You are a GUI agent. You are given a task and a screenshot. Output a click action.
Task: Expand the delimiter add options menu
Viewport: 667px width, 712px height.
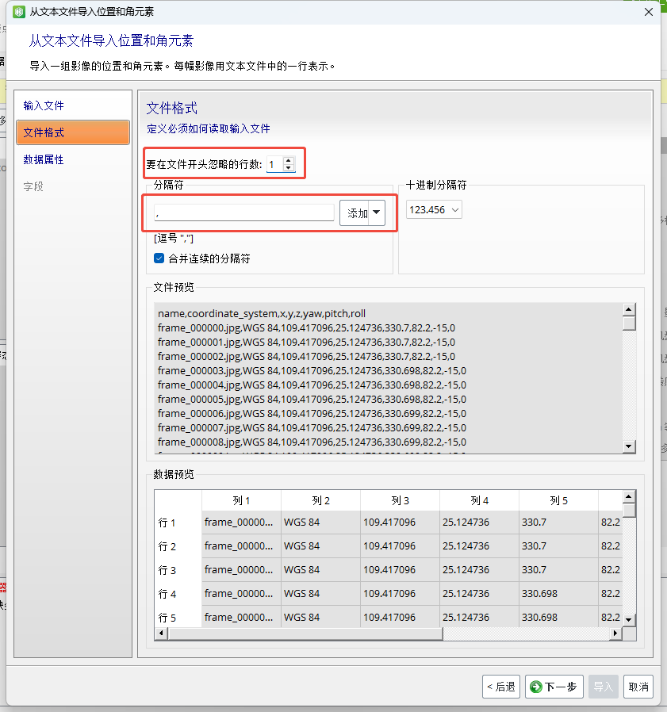(375, 212)
